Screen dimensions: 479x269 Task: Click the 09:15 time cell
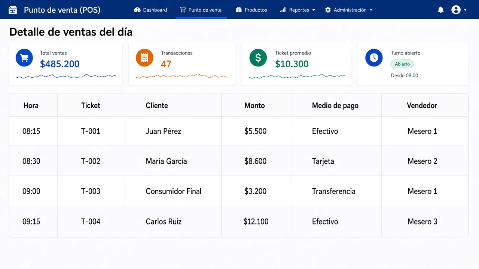click(33, 222)
